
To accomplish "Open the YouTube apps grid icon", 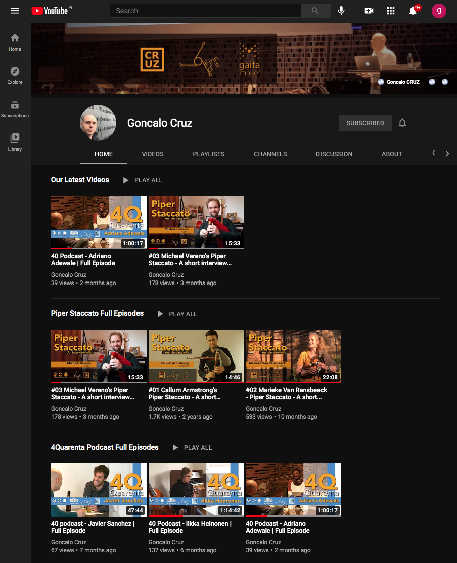I will coord(391,10).
